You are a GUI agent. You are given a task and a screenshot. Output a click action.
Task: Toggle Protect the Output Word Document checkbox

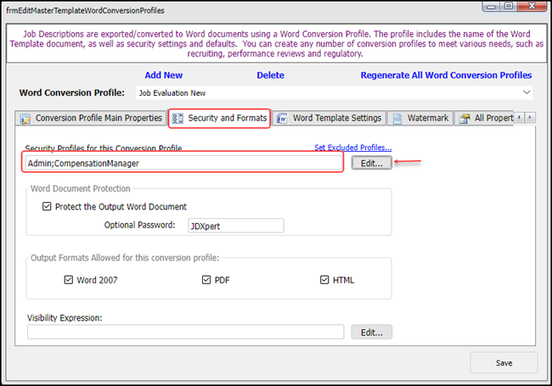tap(47, 206)
